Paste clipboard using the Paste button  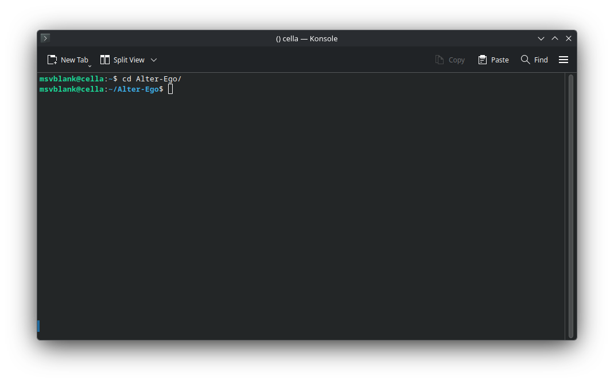click(x=493, y=60)
